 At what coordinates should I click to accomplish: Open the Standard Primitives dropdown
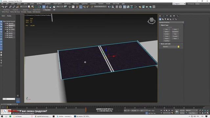pos(171,22)
